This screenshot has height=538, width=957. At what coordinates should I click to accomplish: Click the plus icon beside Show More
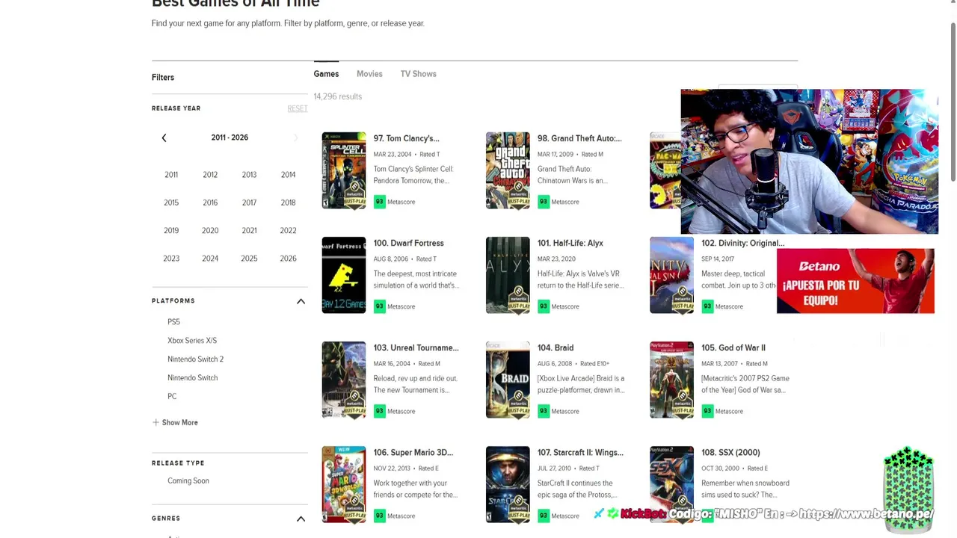tap(156, 422)
